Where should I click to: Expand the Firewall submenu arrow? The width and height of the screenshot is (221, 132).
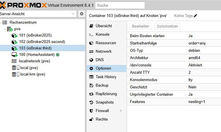tap(121, 111)
